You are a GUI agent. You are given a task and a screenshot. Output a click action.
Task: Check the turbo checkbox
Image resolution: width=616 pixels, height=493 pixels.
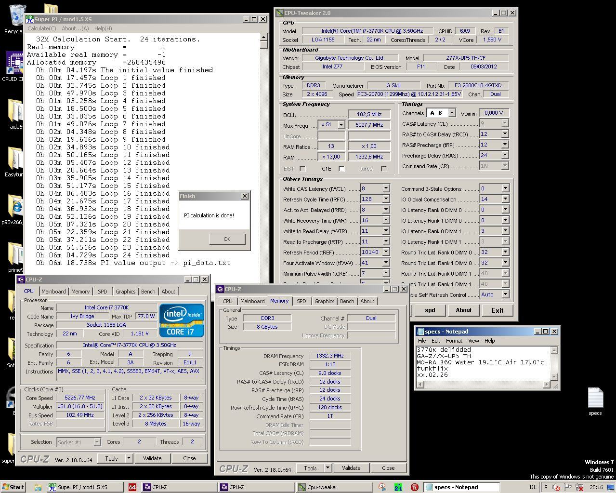click(x=384, y=169)
